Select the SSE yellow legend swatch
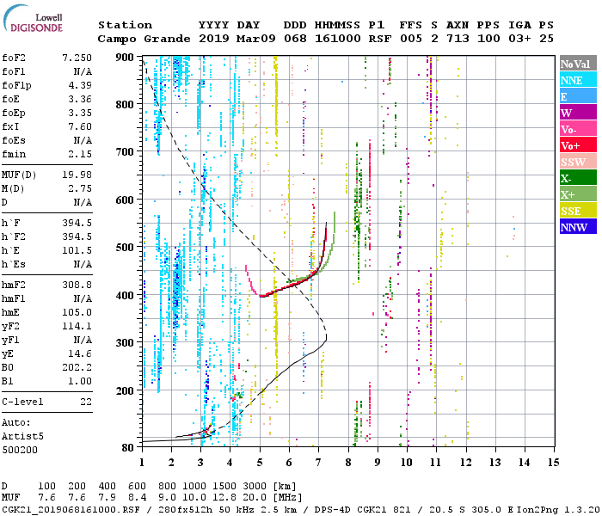 578,211
